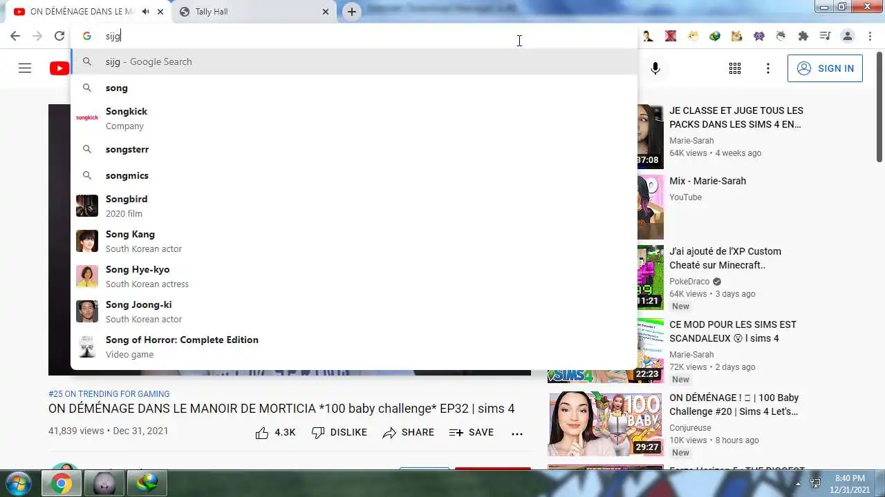Click the grey creature taskbar icon
This screenshot has width=885, height=497.
click(x=104, y=484)
